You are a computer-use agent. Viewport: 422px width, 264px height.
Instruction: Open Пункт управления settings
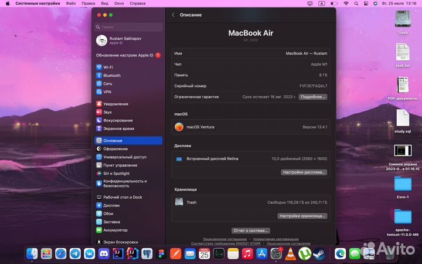pos(117,165)
